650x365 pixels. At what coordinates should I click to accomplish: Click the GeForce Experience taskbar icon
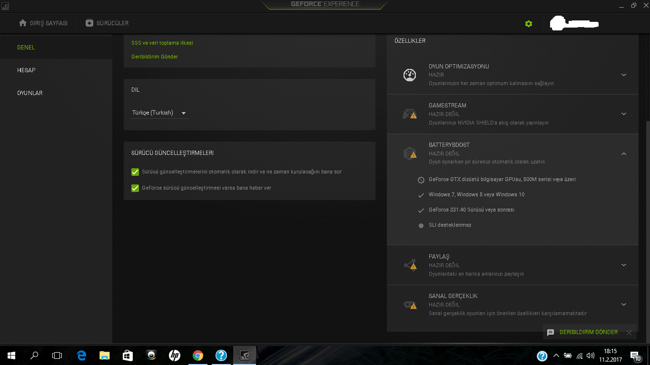(x=245, y=355)
